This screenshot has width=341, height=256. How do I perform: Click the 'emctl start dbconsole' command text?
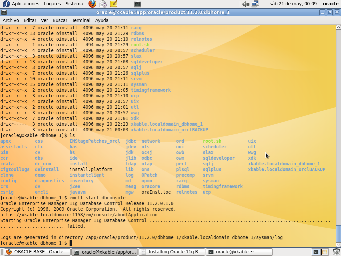(x=98, y=198)
